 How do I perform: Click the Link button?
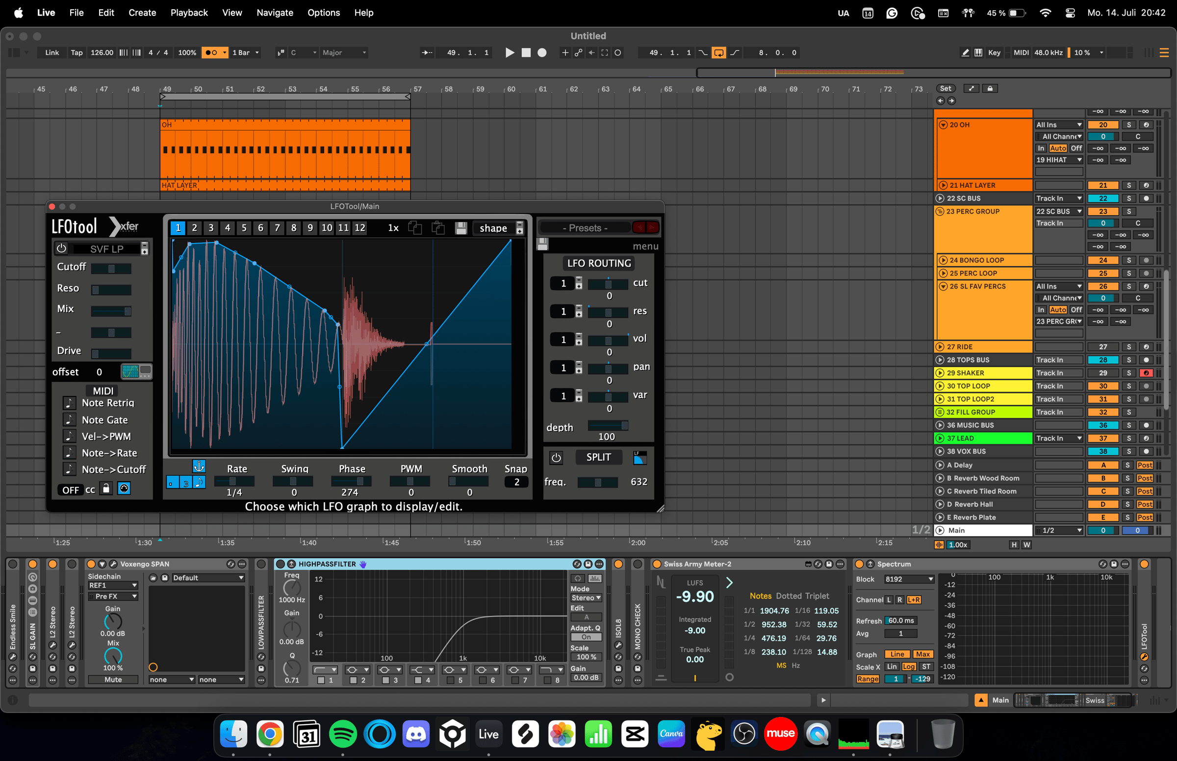click(52, 52)
